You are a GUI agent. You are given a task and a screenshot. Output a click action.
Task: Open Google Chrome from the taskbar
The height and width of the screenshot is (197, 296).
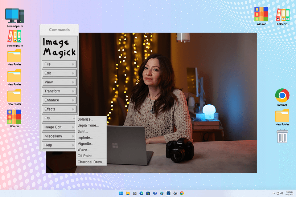[182, 193]
